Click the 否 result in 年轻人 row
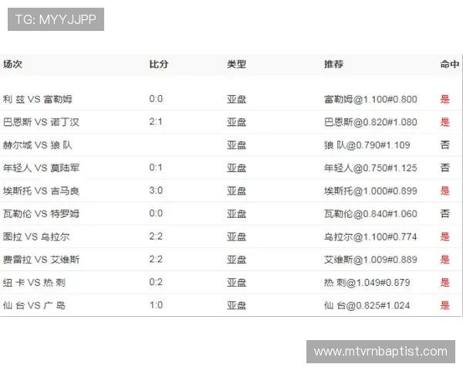Image resolution: width=463 pixels, height=371 pixels. [445, 168]
